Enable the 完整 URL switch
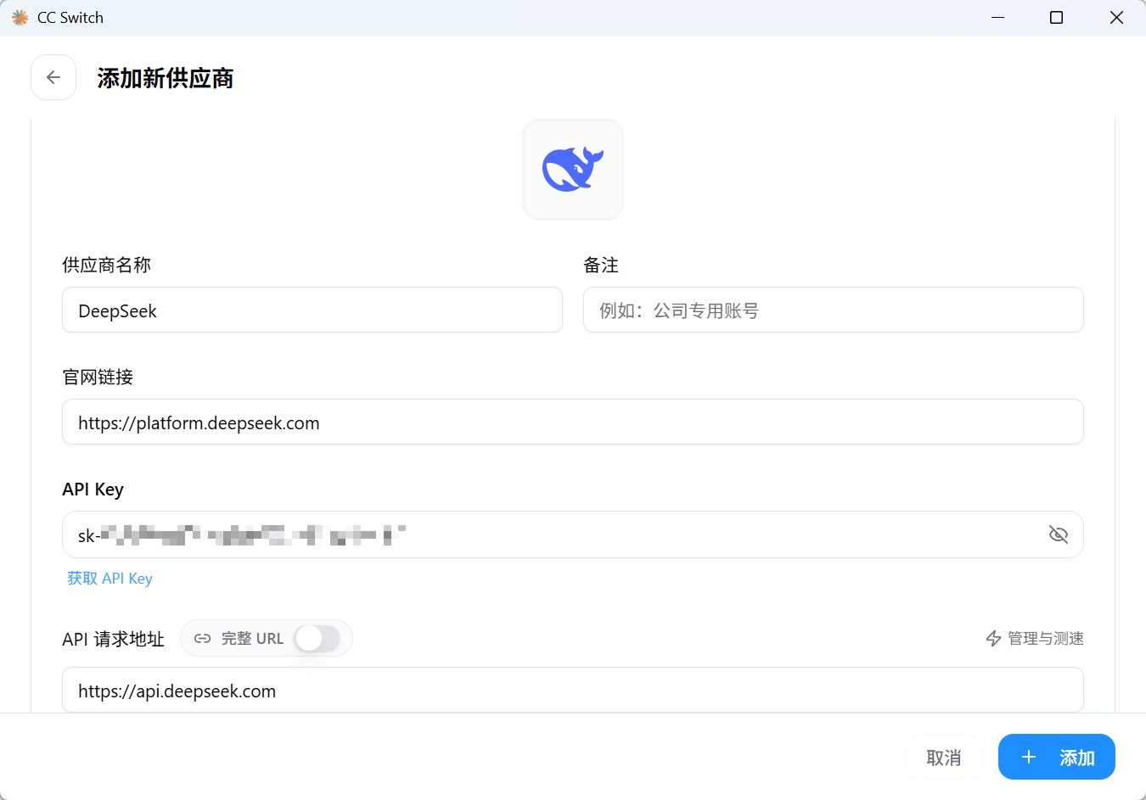 click(317, 638)
